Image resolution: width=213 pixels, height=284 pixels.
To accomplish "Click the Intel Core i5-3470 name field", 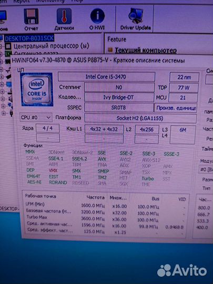I will pyautogui.click(x=106, y=77).
